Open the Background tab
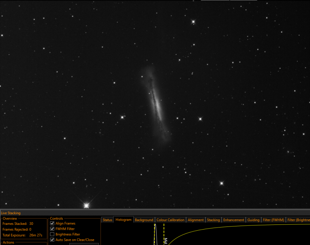The width and height of the screenshot is (310, 245). coord(144,220)
